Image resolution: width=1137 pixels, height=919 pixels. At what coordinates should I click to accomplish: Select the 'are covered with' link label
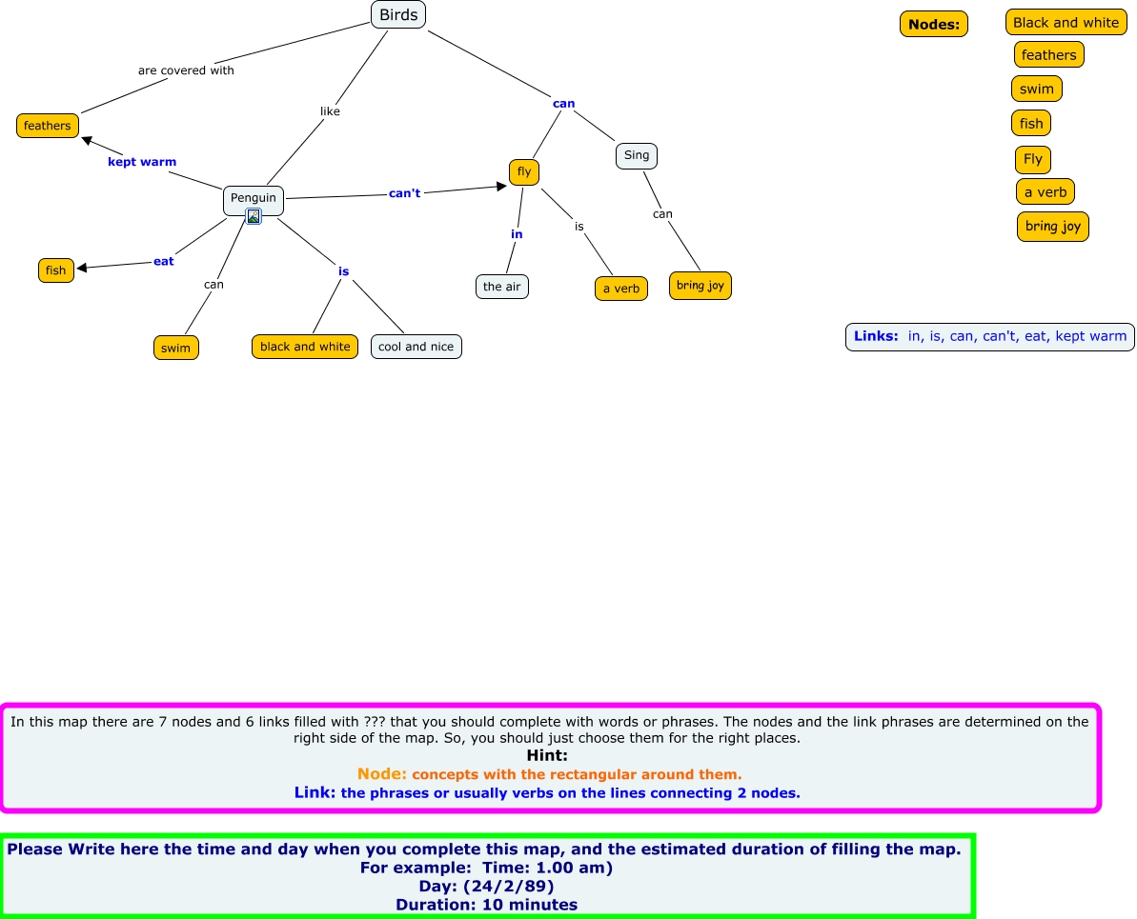[x=186, y=70]
